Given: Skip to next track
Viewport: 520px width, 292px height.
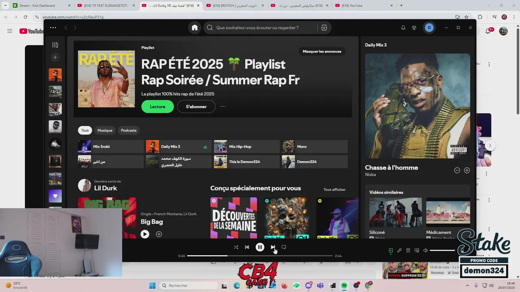Looking at the screenshot, I should click(273, 247).
